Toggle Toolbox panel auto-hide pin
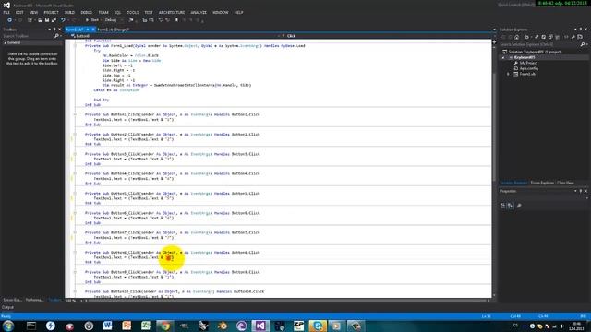The image size is (591, 332). click(54, 30)
